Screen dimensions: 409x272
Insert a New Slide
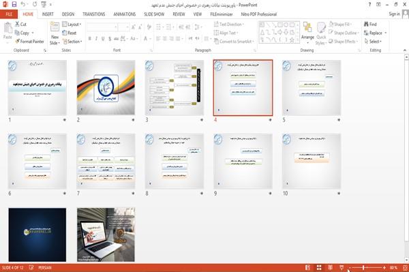(55, 33)
